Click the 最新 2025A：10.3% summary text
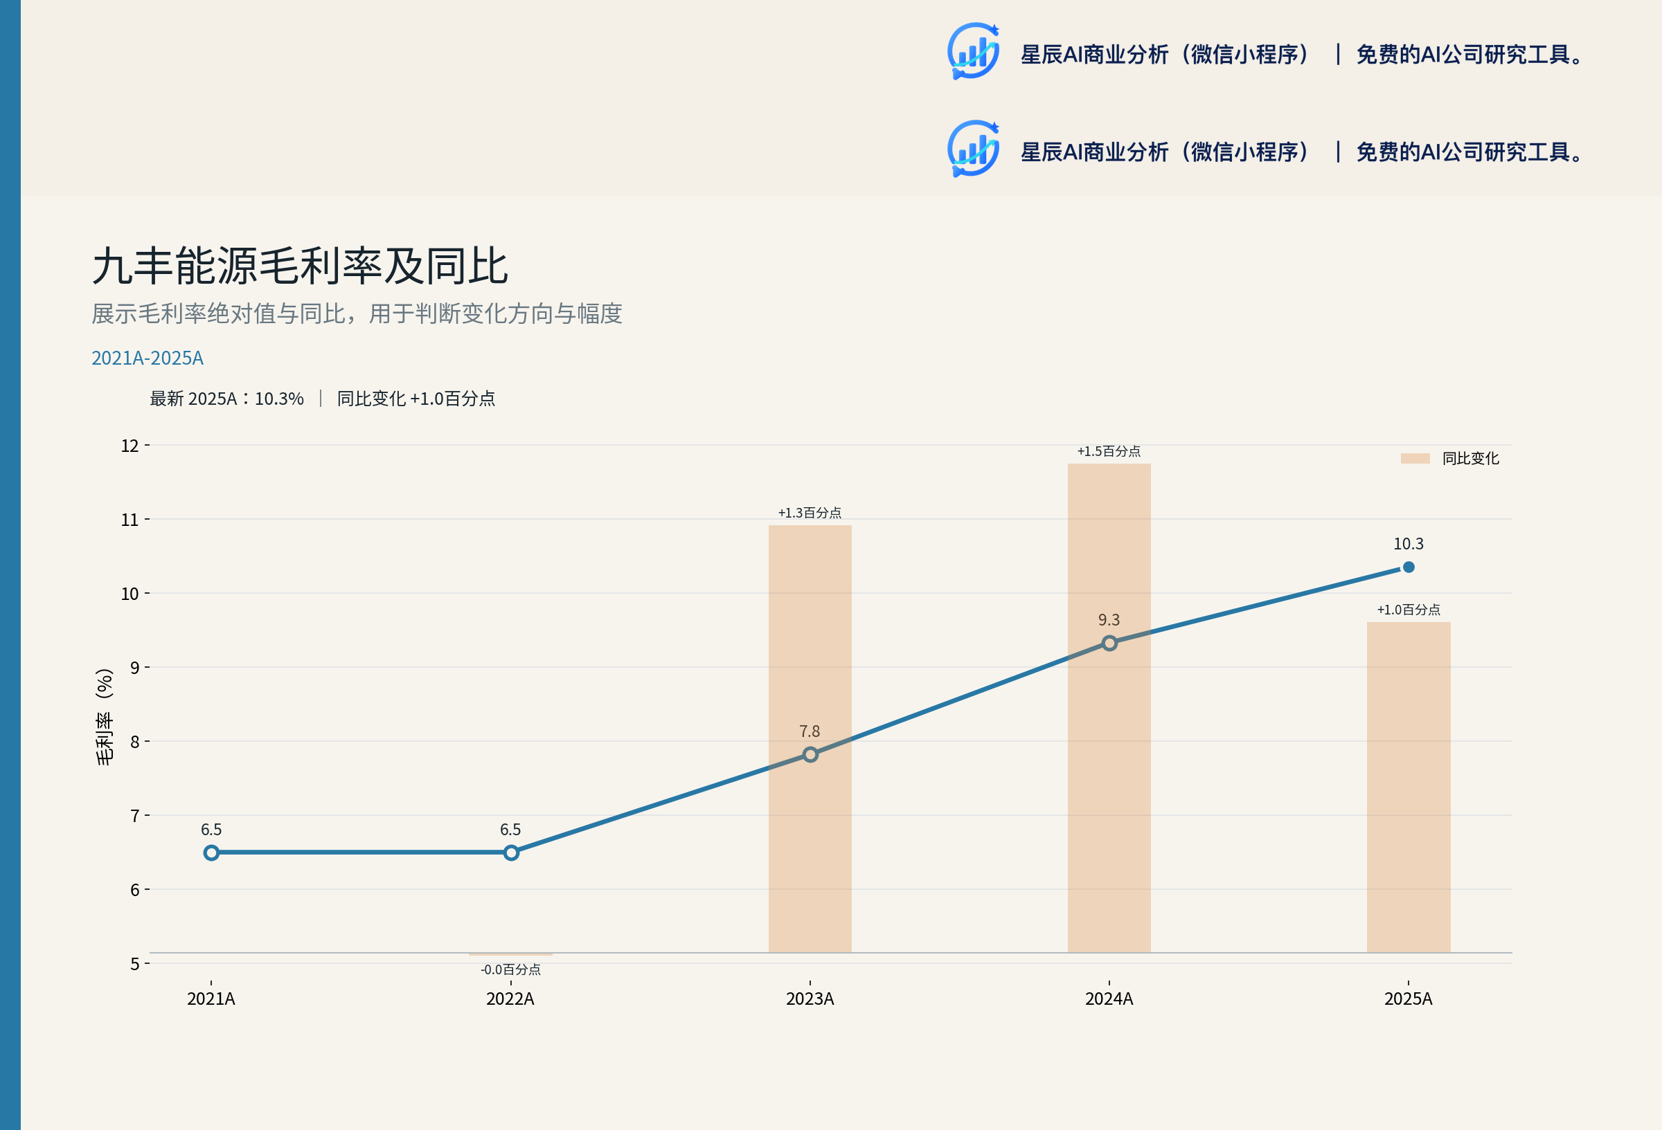The image size is (1662, 1130). coord(226,398)
